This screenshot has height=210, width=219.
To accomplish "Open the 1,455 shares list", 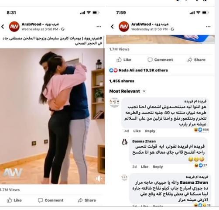I will point(122,81).
